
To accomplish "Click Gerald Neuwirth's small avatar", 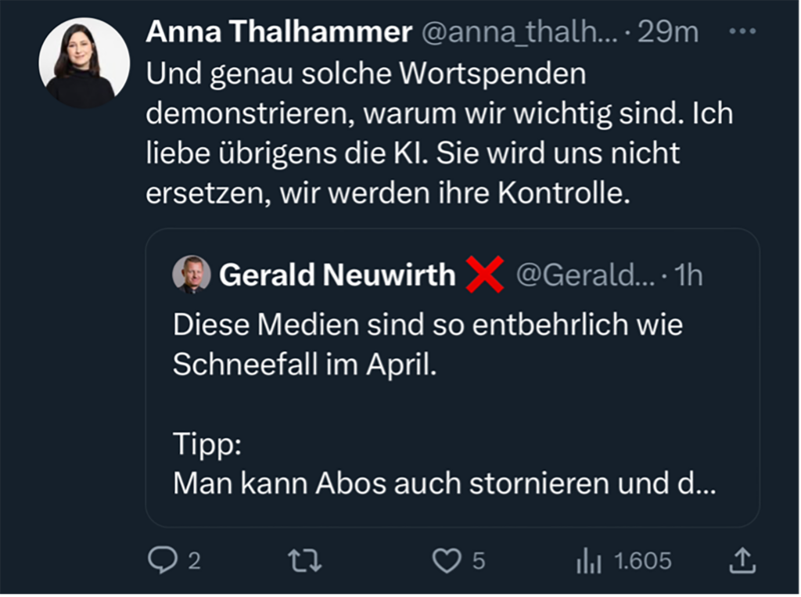I will coord(192,275).
